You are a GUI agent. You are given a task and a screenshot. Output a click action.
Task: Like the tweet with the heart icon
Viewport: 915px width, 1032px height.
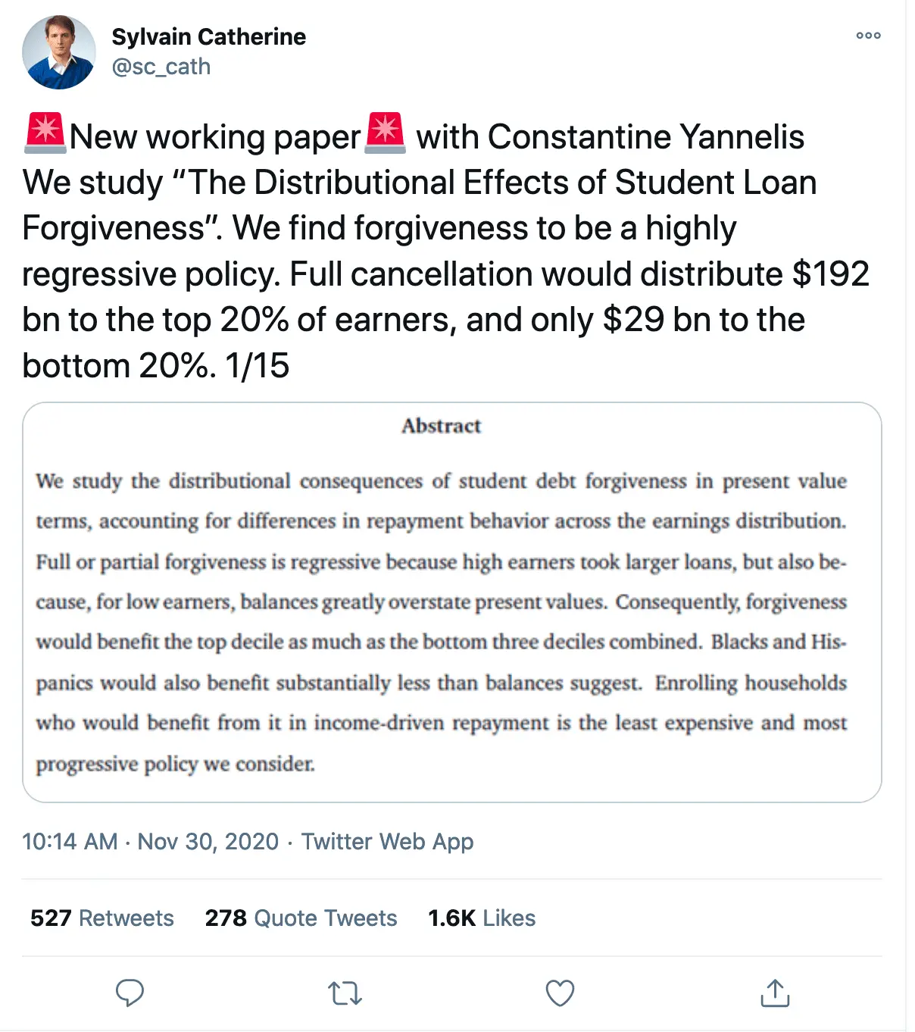click(x=560, y=993)
